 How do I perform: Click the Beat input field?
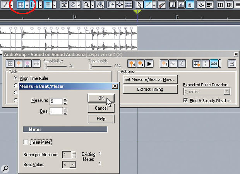56,111
